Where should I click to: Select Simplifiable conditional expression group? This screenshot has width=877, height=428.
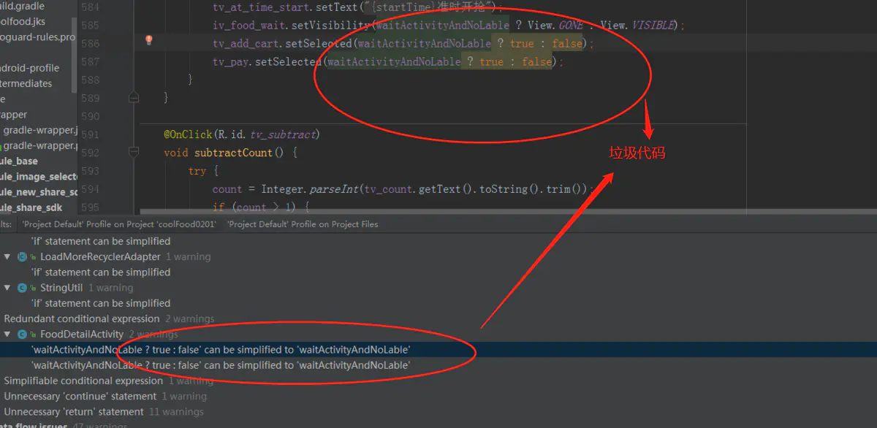point(83,381)
